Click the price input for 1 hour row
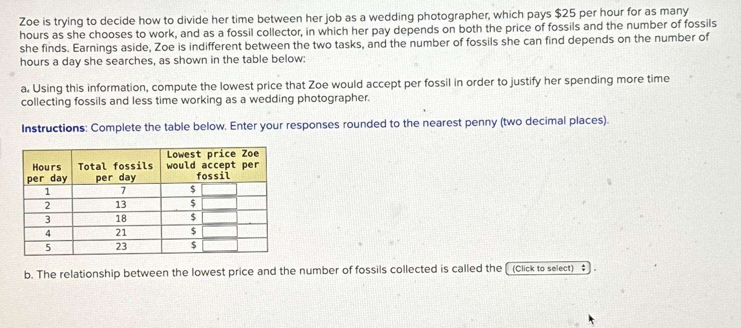 [x=218, y=188]
